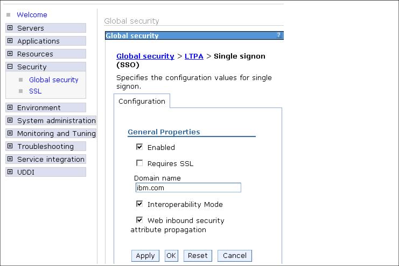Expand the Environment section
Image resolution: width=399 pixels, height=266 pixels.
click(x=10, y=107)
